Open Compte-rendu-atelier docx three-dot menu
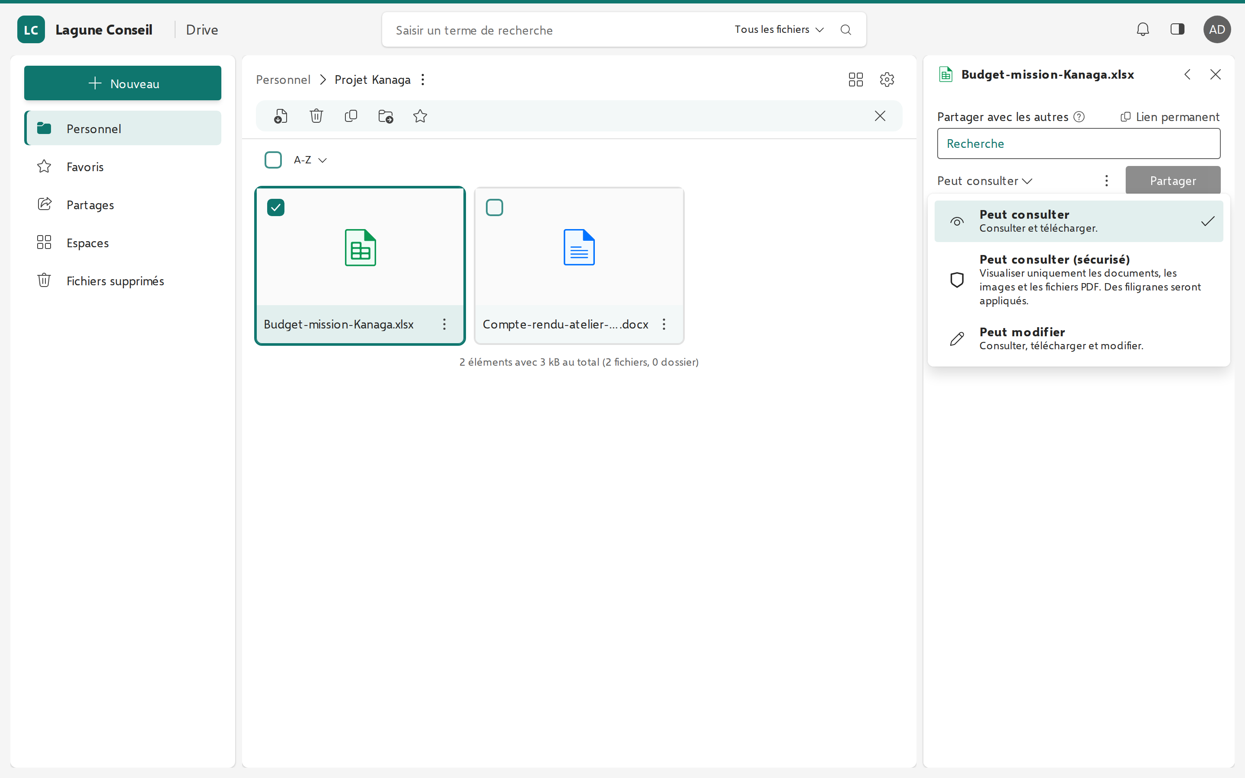Image resolution: width=1245 pixels, height=778 pixels. 664,324
